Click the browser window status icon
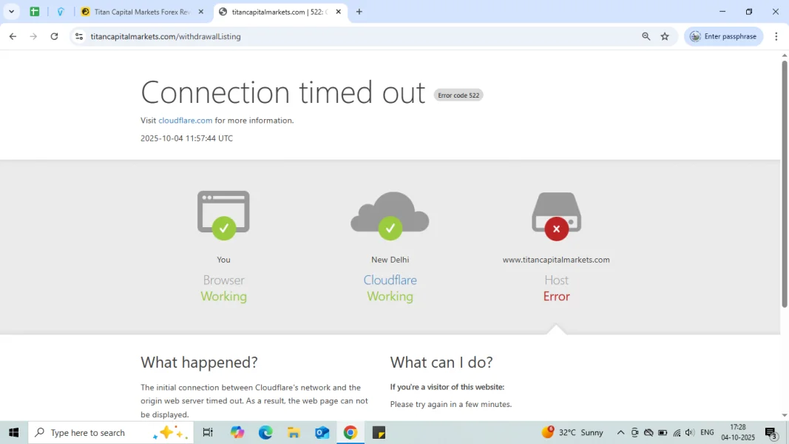The image size is (789, 444). coord(223,215)
